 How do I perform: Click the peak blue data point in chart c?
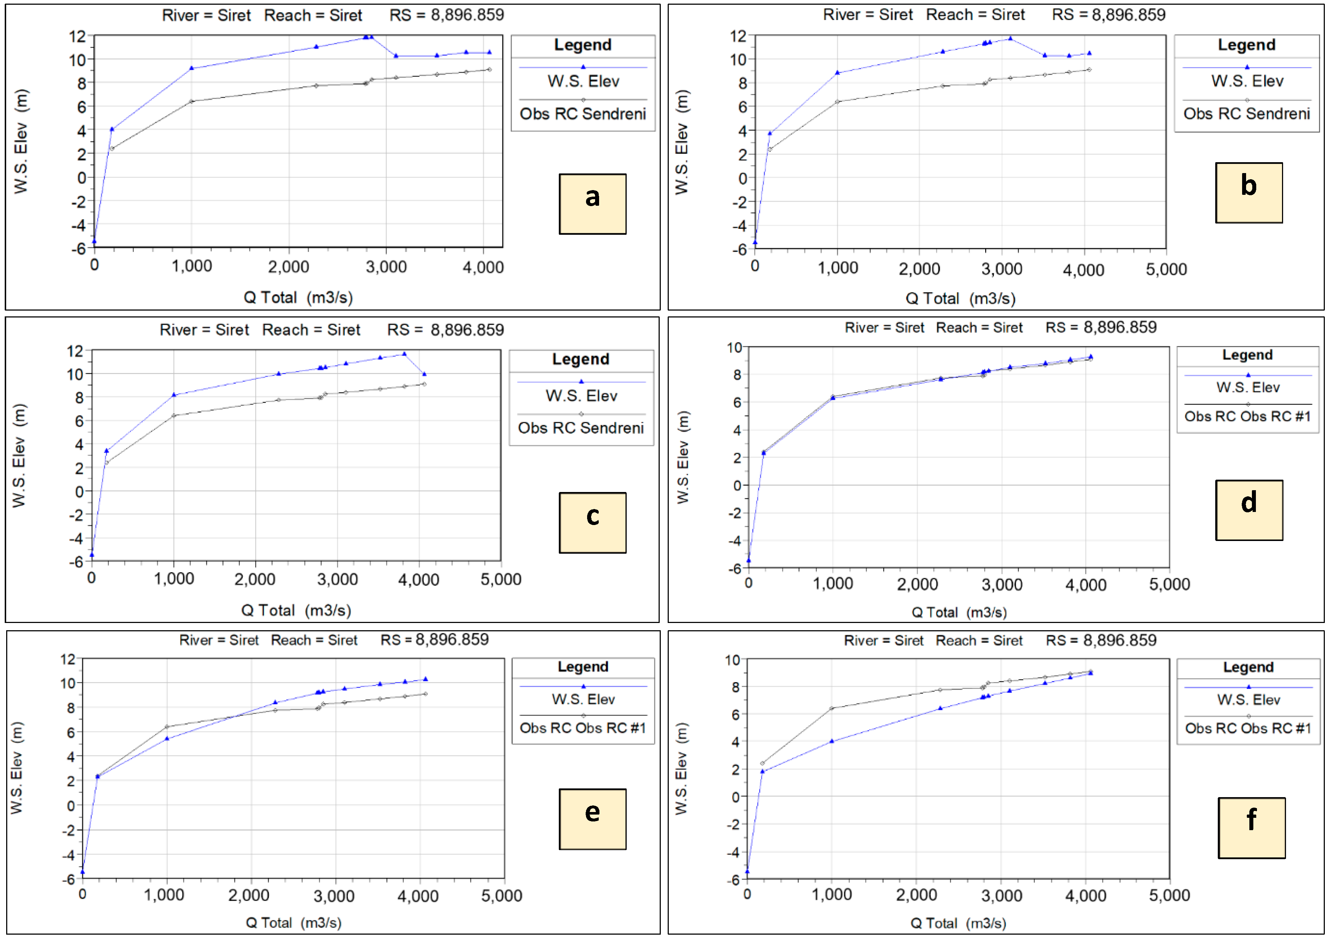404,353
